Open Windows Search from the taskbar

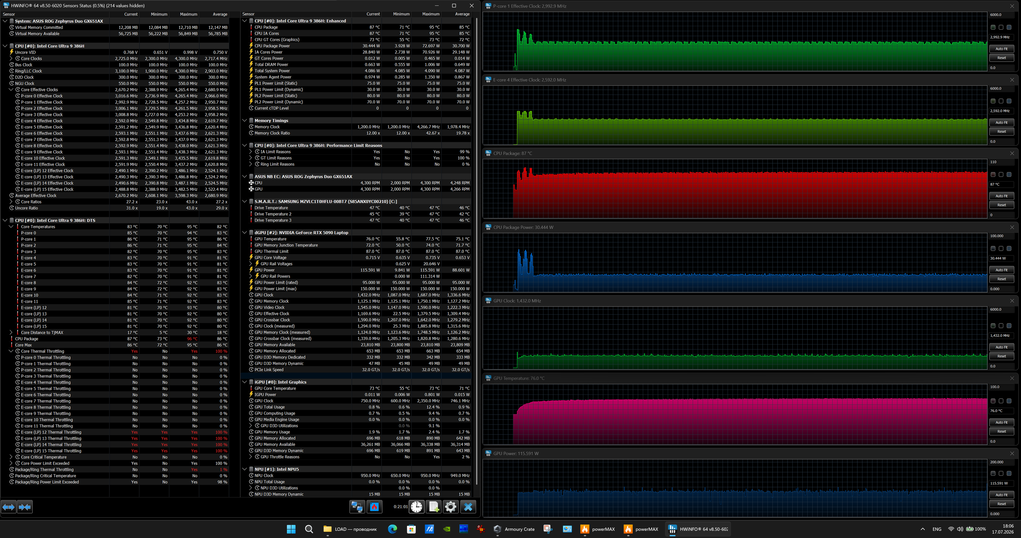click(x=309, y=529)
